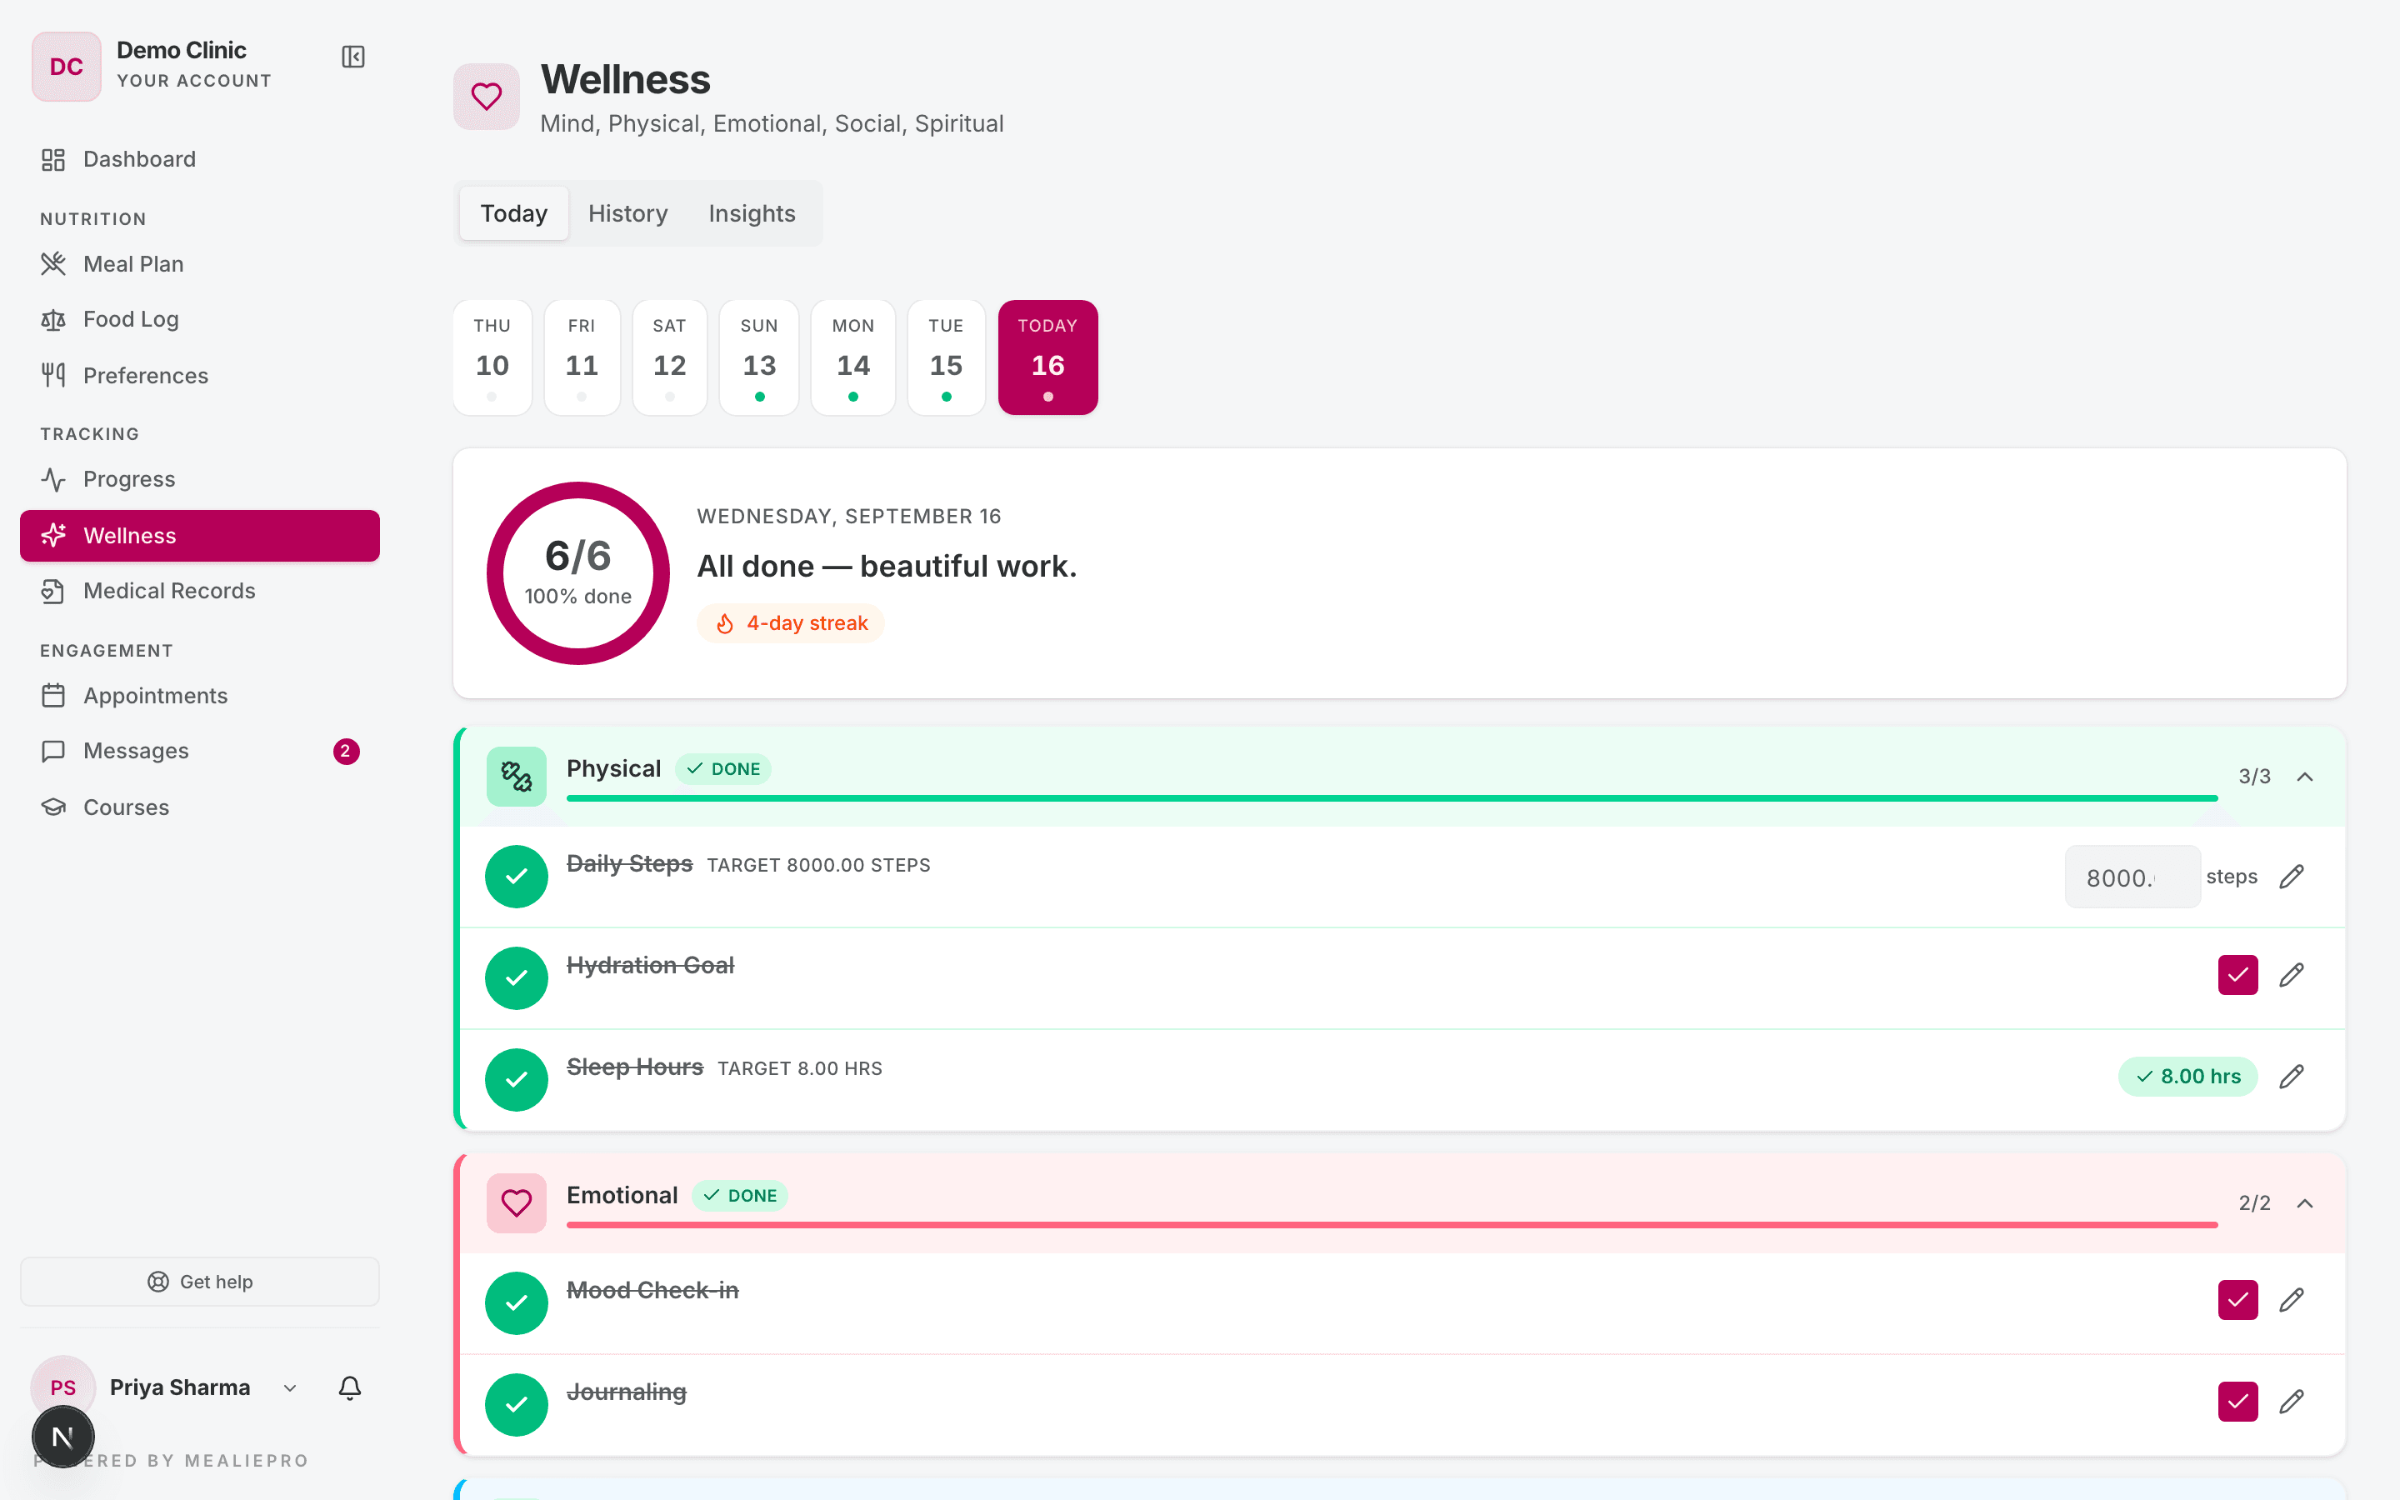Viewport: 2400px width, 1500px height.
Task: Click the DC Demo Clinic avatar
Action: coord(67,67)
